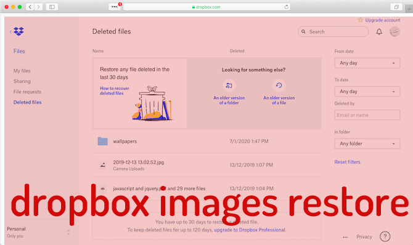This screenshot has width=413, height=245.
Task: Go forward with Safari forward arrow
Action: click(38, 7)
